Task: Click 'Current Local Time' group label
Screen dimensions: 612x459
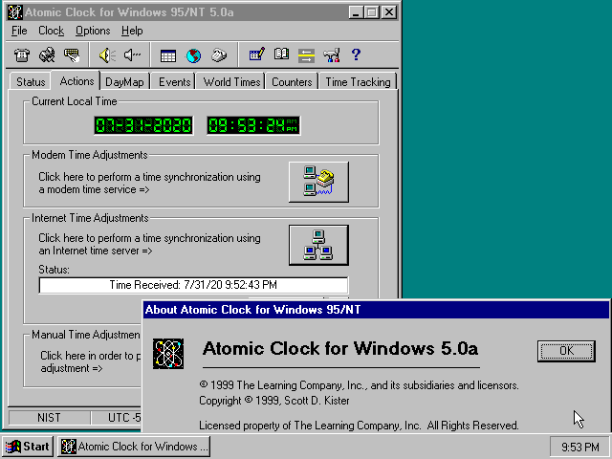Action: tap(75, 101)
